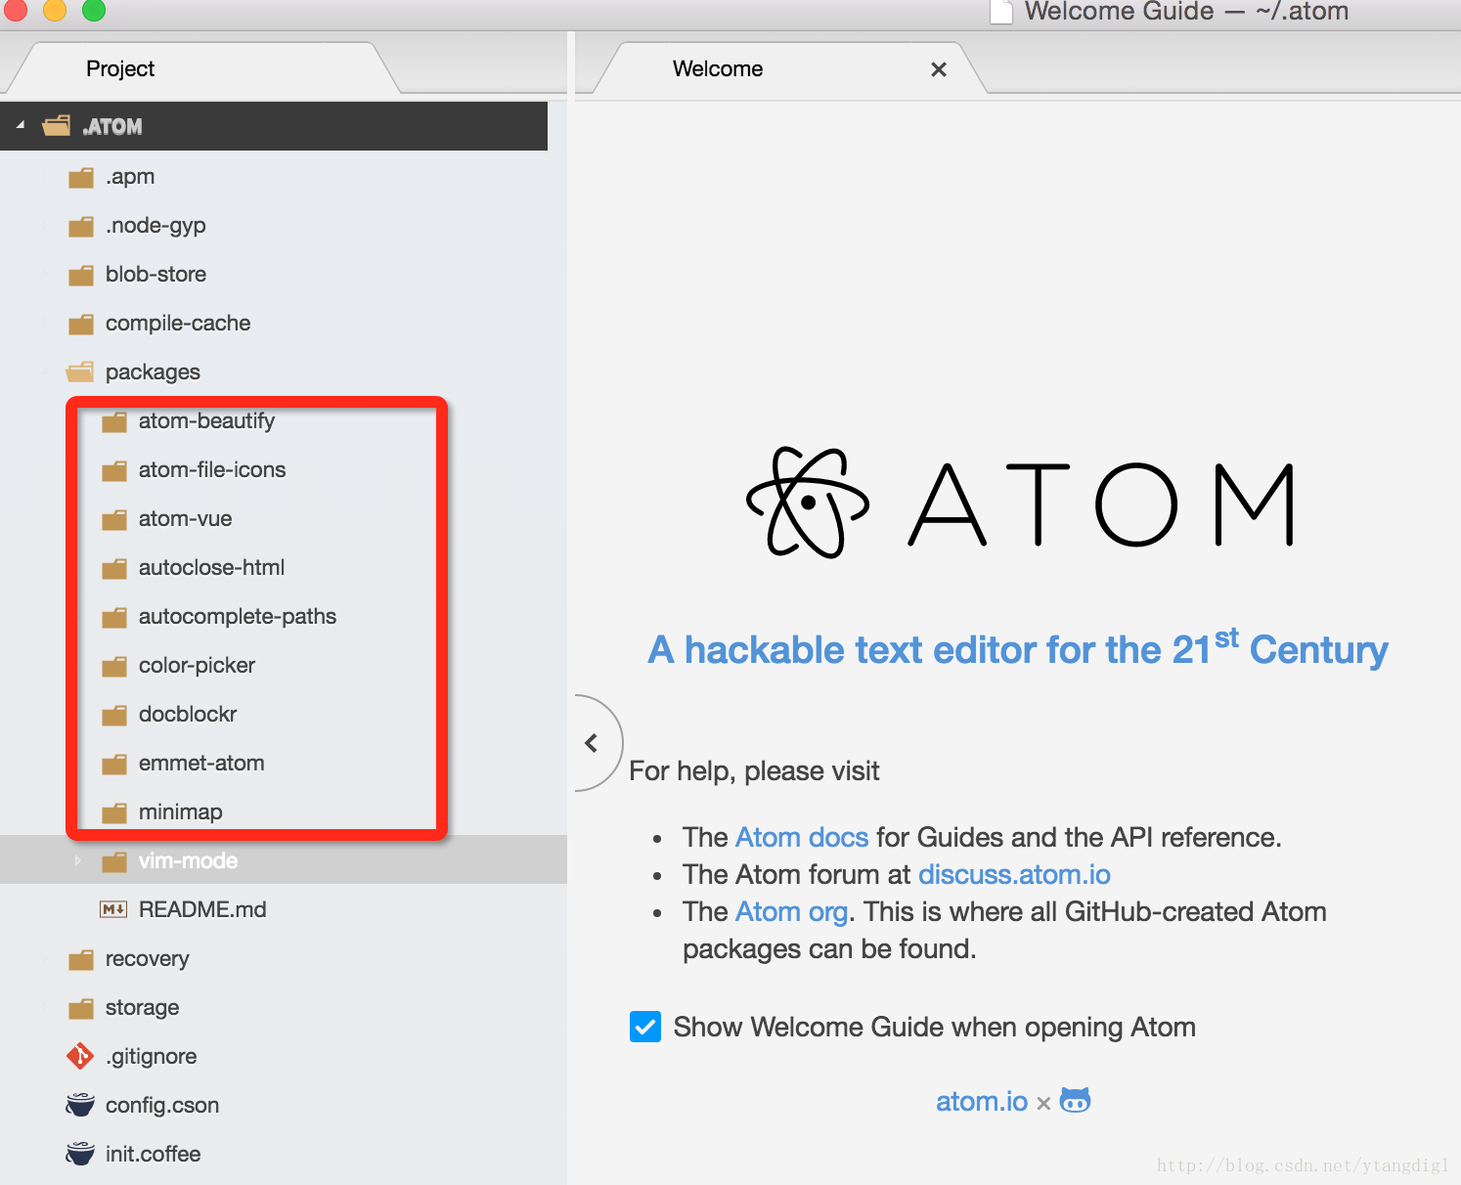Visit the atom.io link
The height and width of the screenshot is (1185, 1461).
click(982, 1101)
